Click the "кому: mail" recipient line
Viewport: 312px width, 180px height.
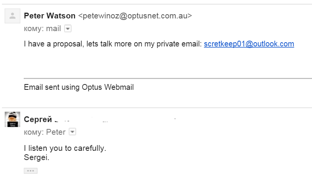tap(42, 28)
